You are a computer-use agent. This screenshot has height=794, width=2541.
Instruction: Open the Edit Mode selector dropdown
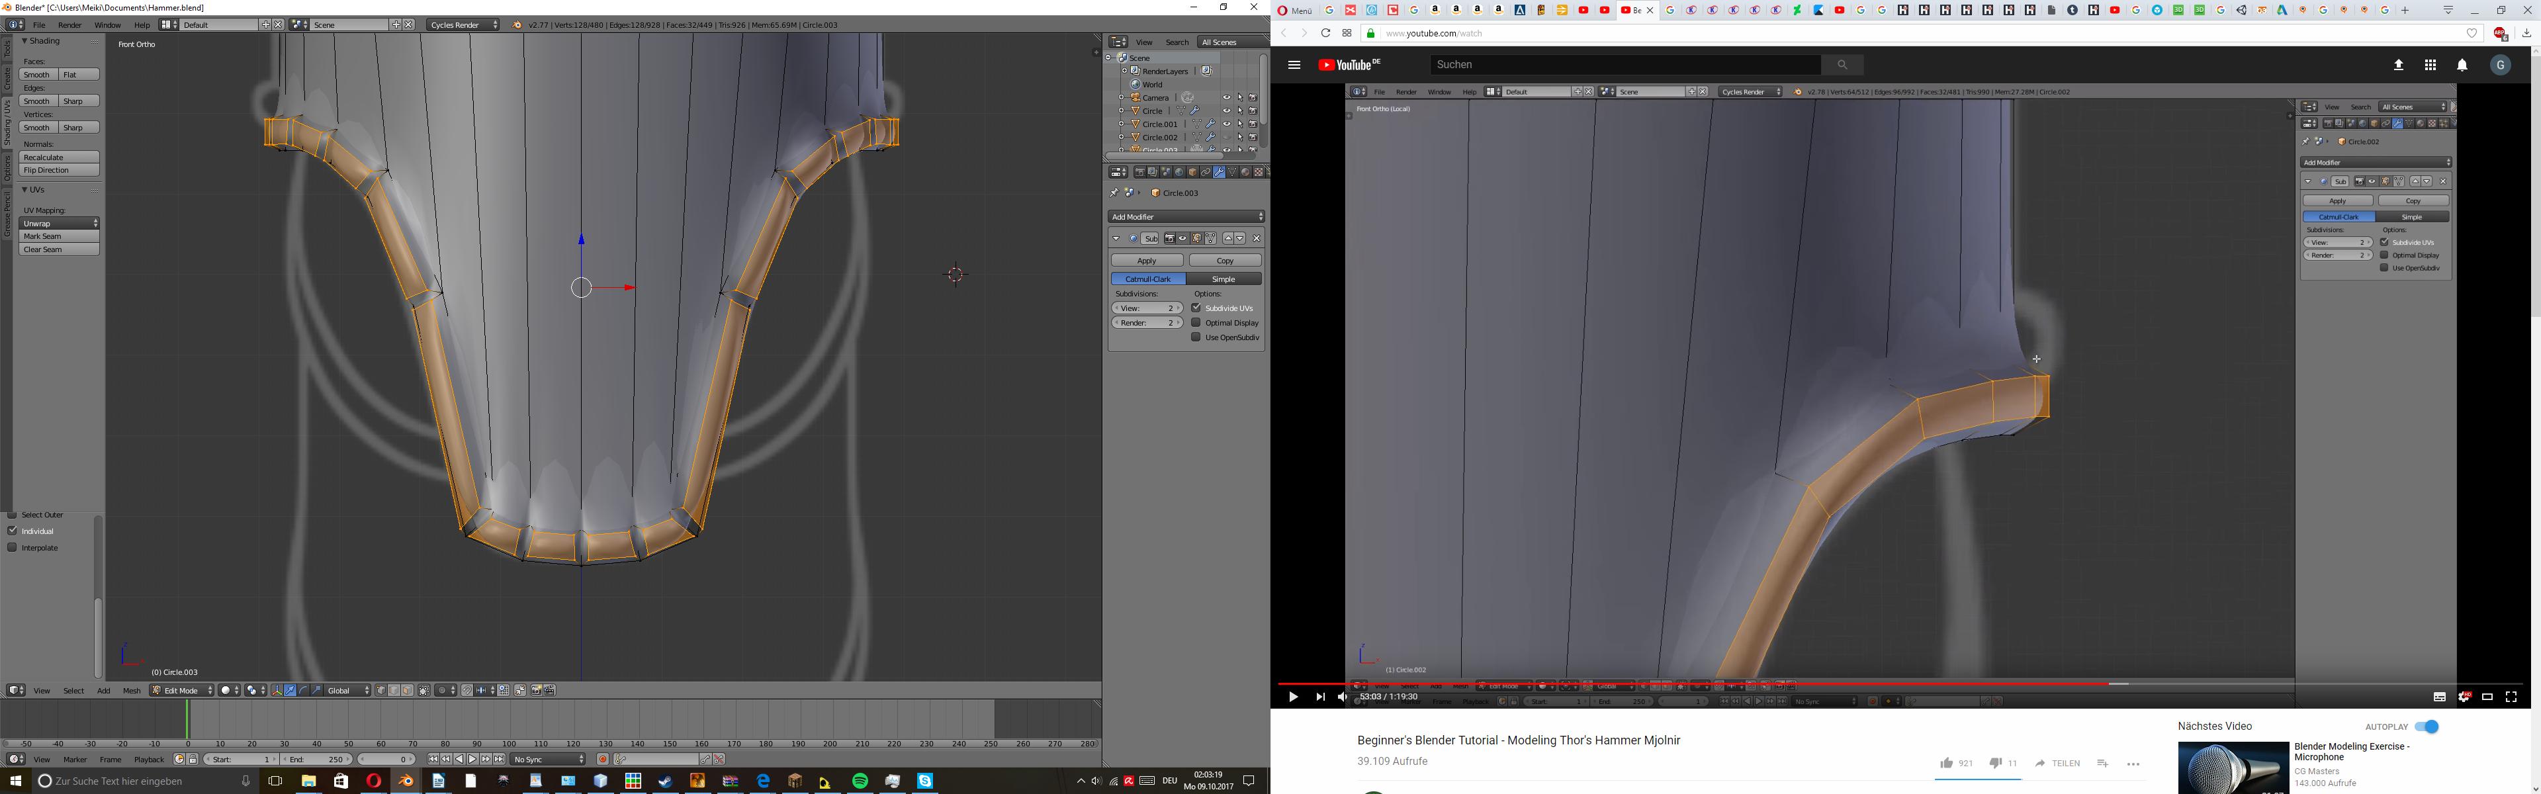(183, 690)
